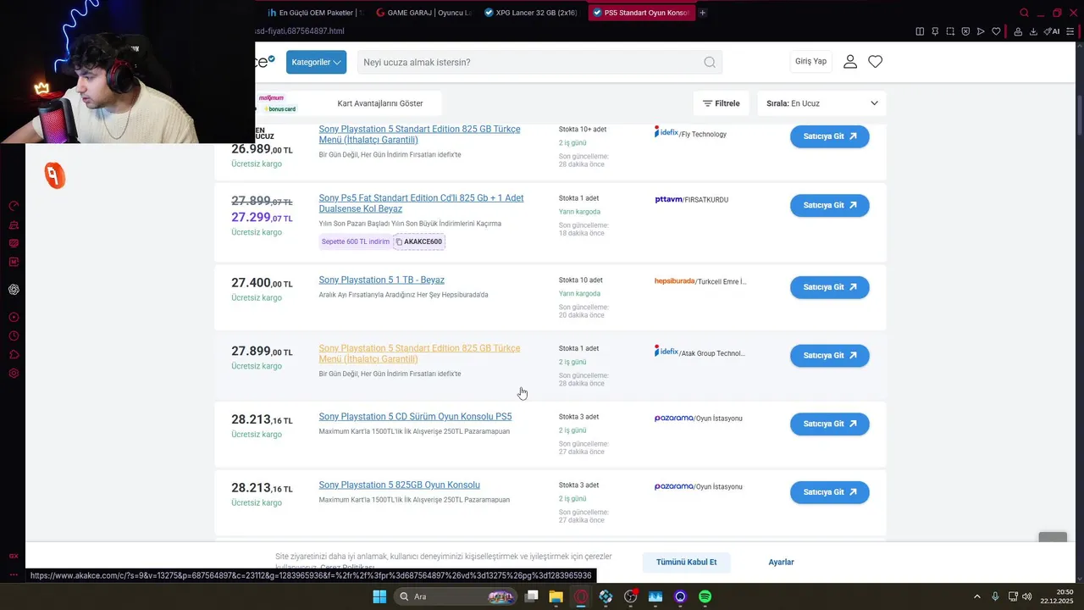Click the browser address bar URL
The height and width of the screenshot is (610, 1084).
click(x=300, y=31)
